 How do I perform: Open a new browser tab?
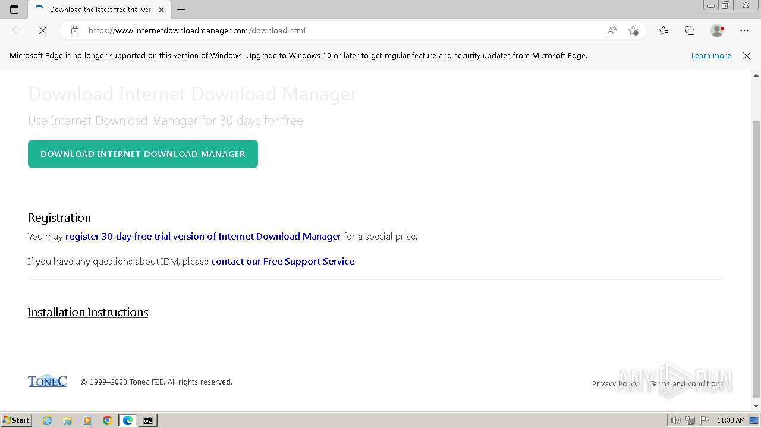(x=181, y=10)
